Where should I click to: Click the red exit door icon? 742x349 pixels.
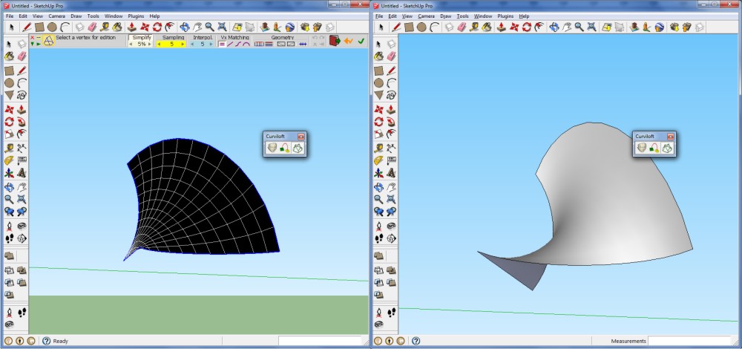(x=335, y=41)
